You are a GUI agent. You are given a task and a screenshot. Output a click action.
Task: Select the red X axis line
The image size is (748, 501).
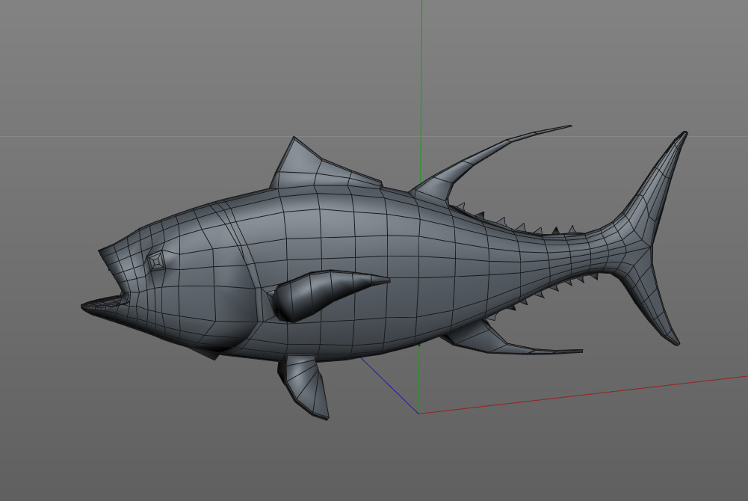point(598,393)
